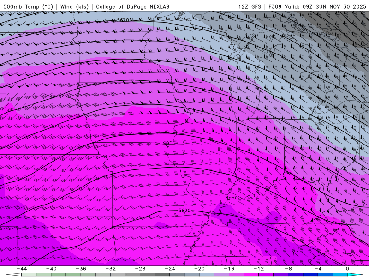Click the -32 colorbar tick label
This screenshot has width=369, height=277.
click(111, 269)
